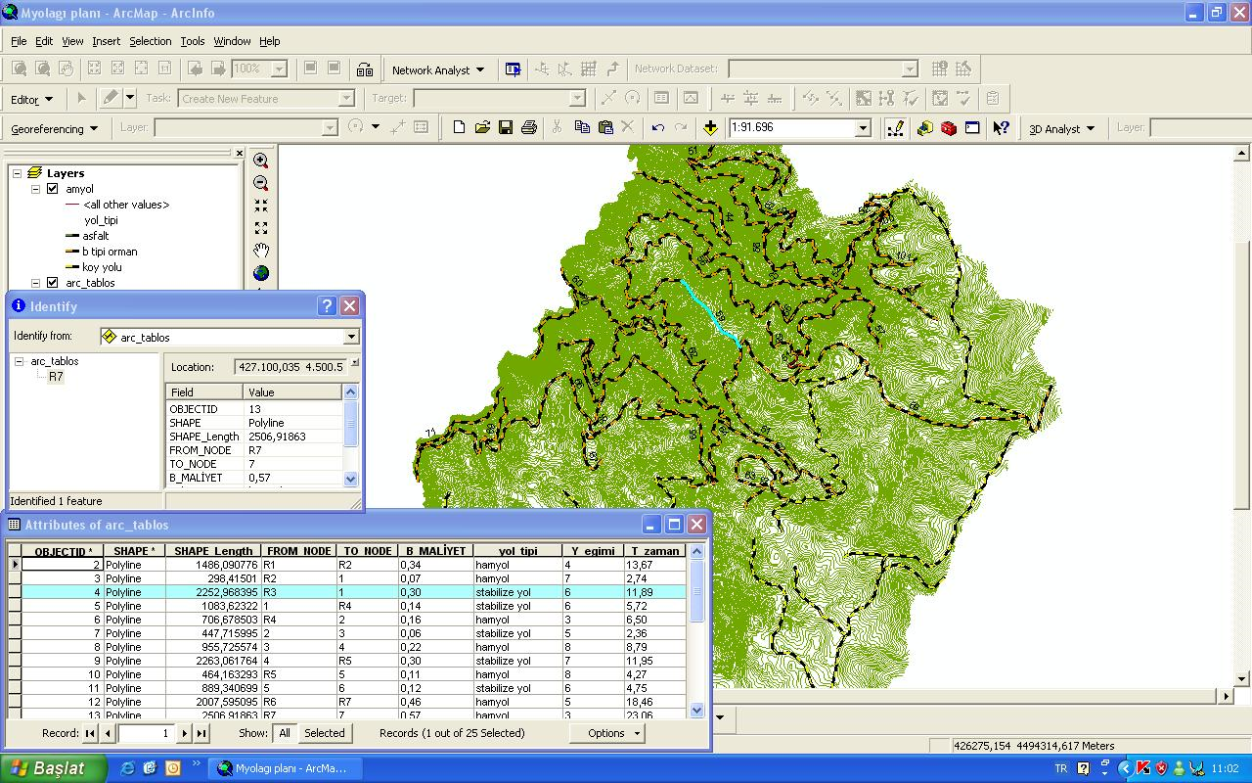The width and height of the screenshot is (1252, 783).
Task: Select the R7 item in Identify tree
Action: point(56,377)
